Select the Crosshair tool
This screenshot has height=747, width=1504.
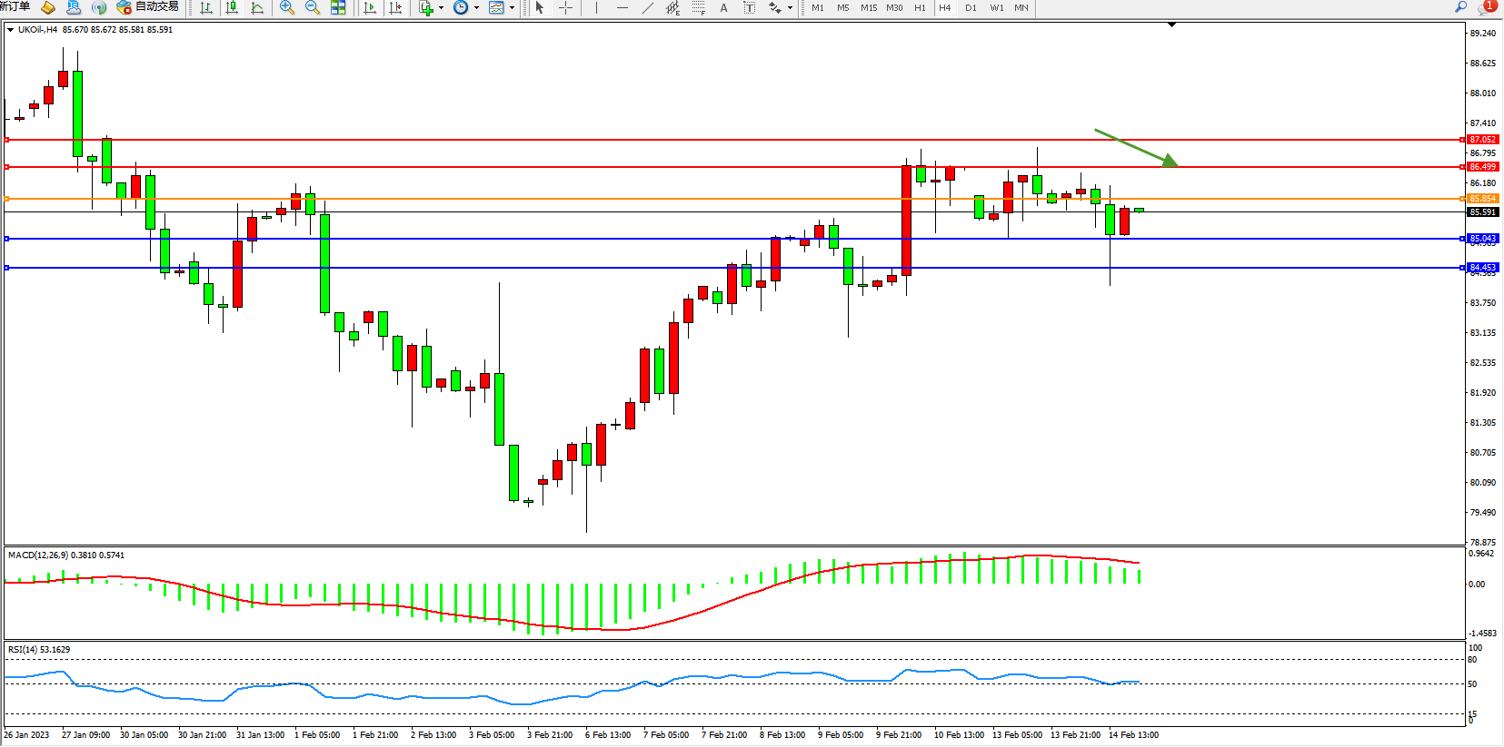tap(565, 8)
